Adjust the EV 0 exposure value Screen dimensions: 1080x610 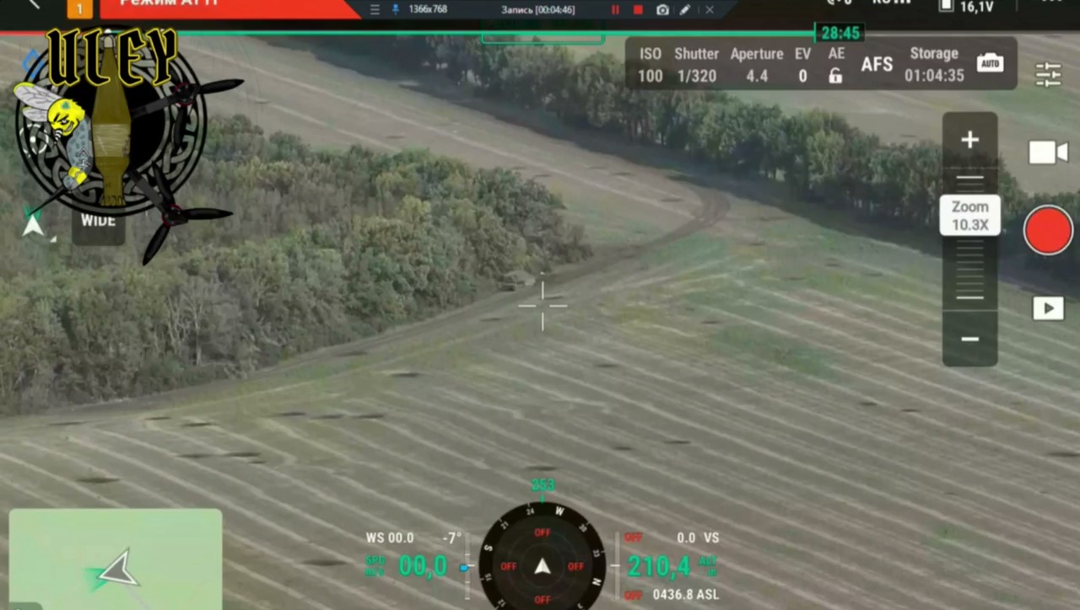point(802,65)
